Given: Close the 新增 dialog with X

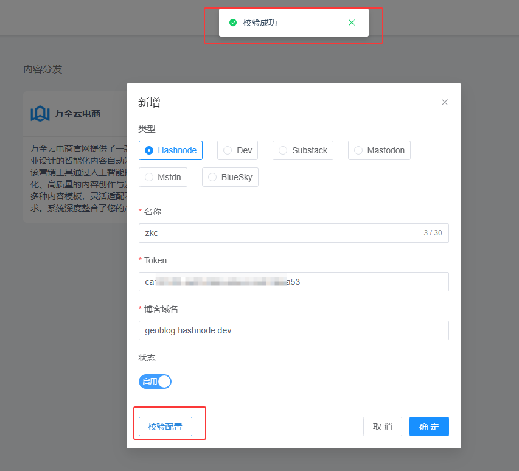Looking at the screenshot, I should pyautogui.click(x=445, y=102).
